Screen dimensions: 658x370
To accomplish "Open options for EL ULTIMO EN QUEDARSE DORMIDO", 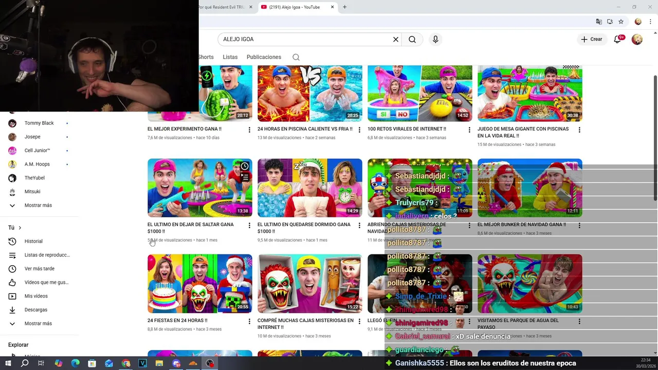I will [x=359, y=226].
